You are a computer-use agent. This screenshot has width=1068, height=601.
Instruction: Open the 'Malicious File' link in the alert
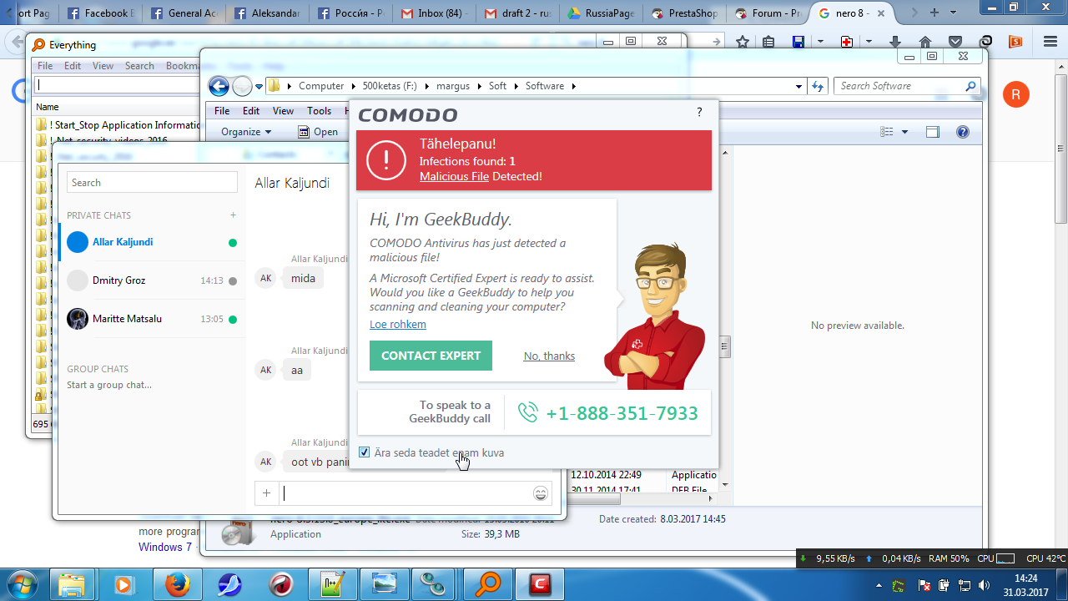pos(454,177)
